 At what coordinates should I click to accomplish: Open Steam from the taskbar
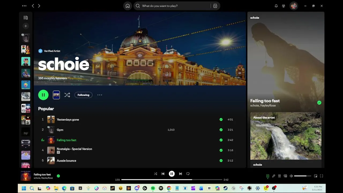225,188
